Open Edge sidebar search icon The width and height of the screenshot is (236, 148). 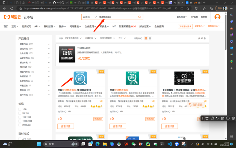(x=231, y=15)
